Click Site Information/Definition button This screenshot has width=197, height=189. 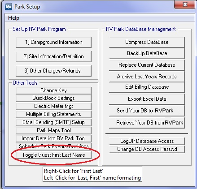[x=53, y=56]
